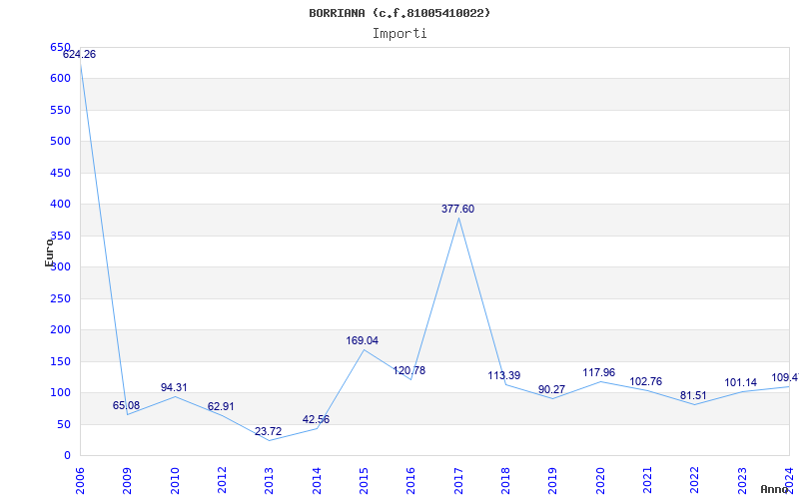Click the 2006 x-axis year label
This screenshot has height=499, width=799.
[x=81, y=481]
